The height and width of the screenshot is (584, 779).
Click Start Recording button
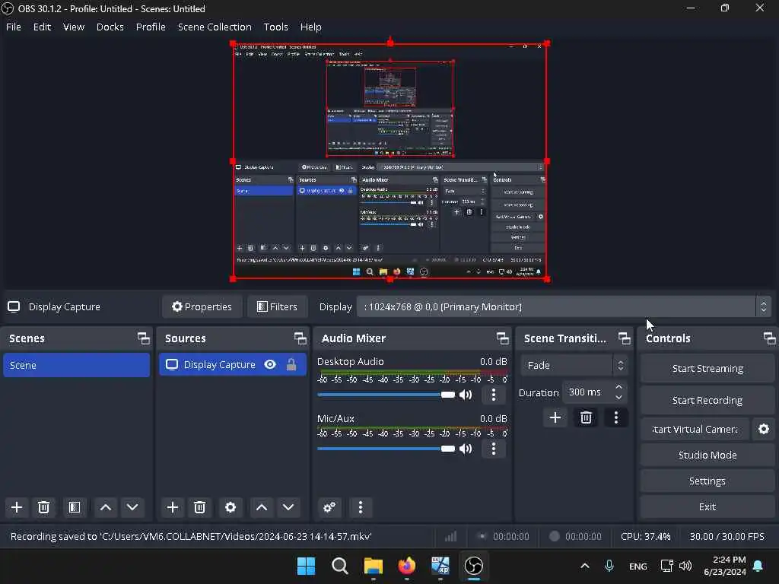pyautogui.click(x=707, y=400)
